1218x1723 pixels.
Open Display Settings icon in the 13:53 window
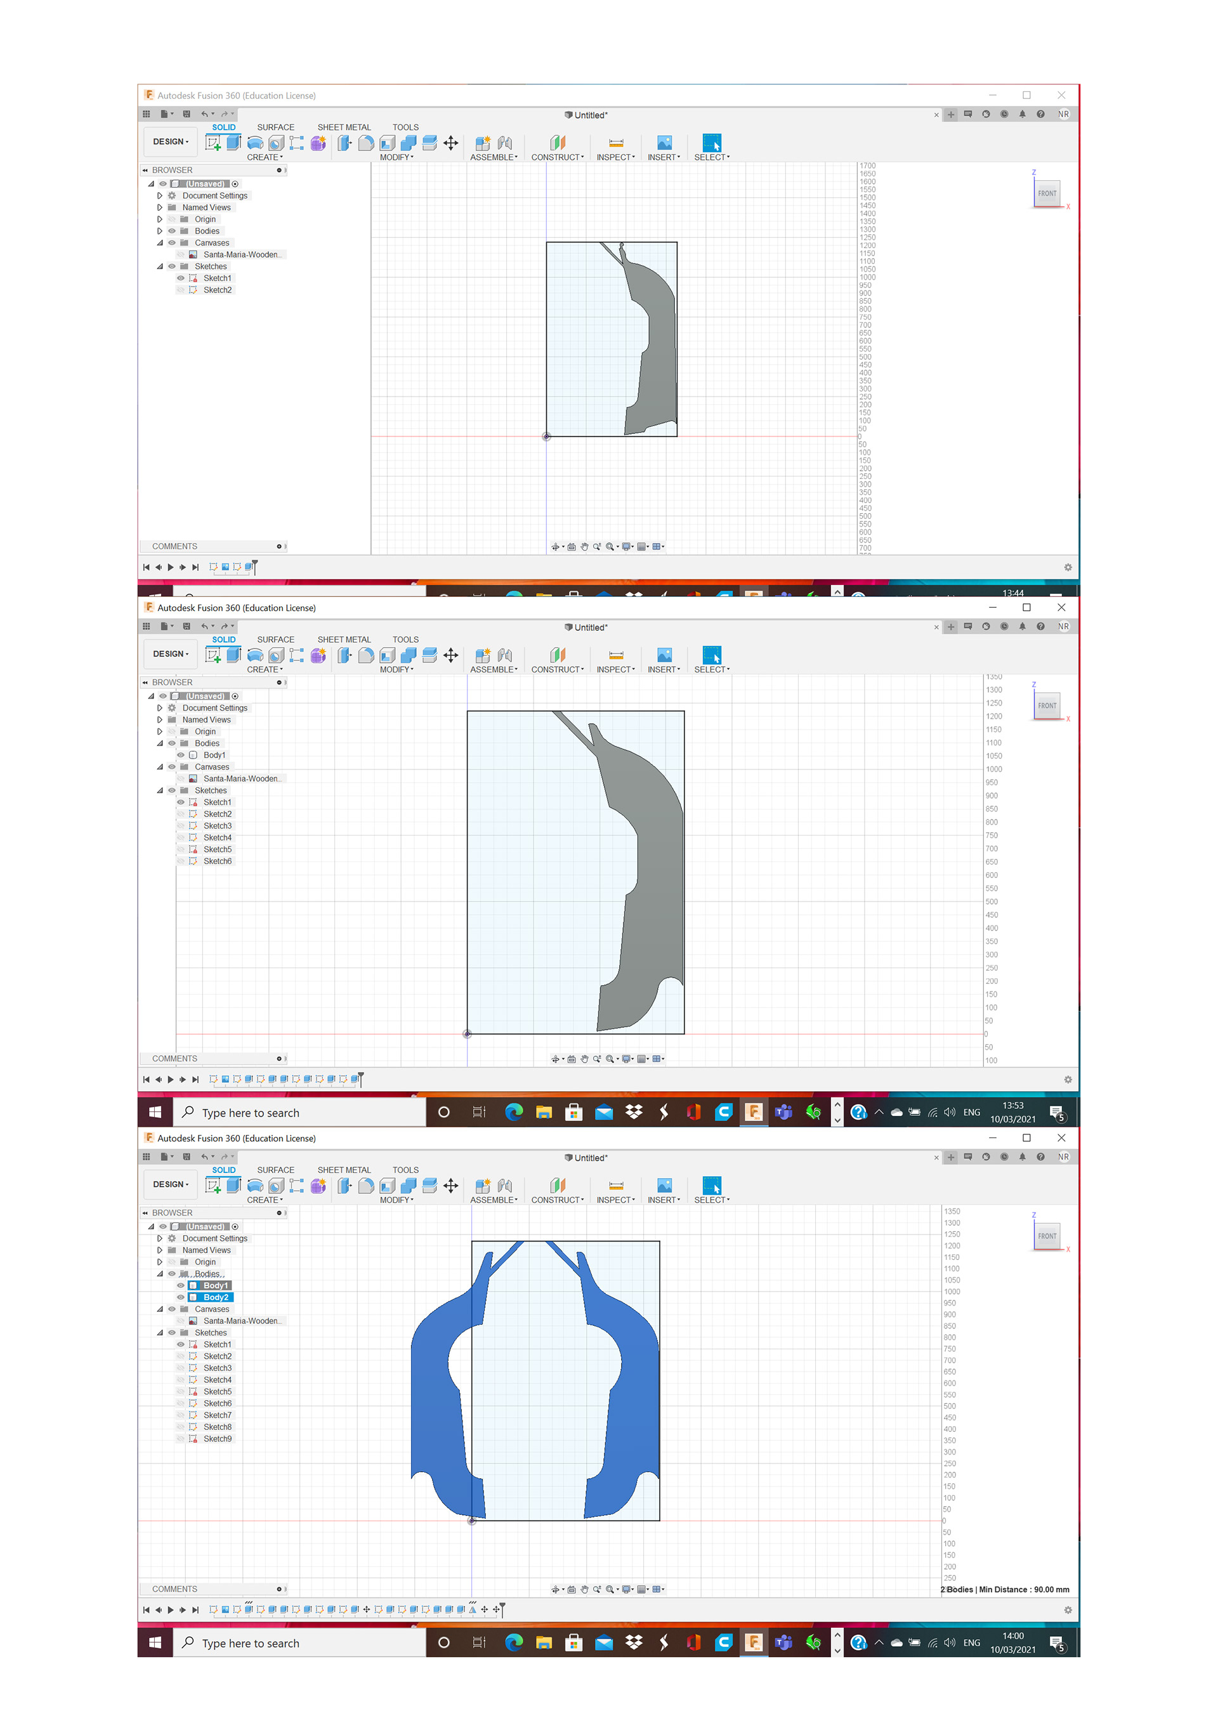pyautogui.click(x=627, y=1059)
